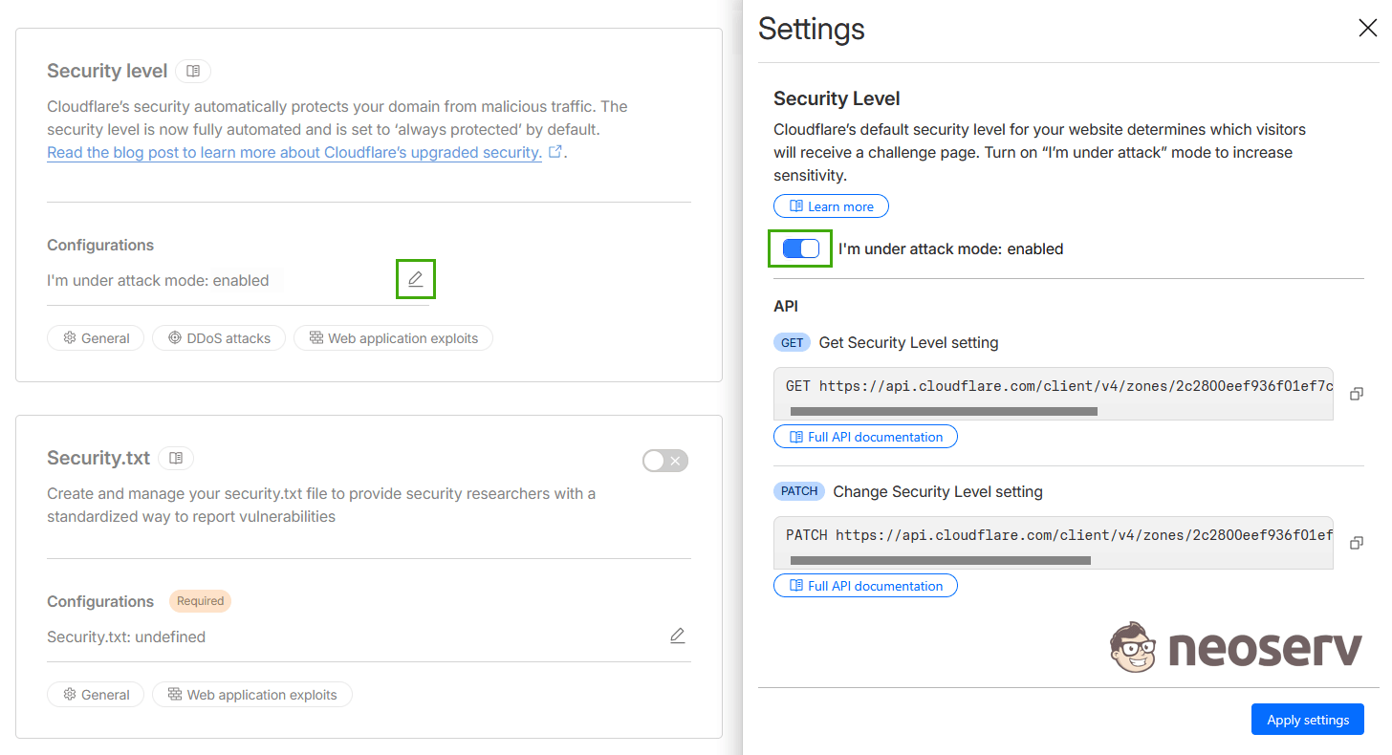Click 'Security.txt: undefined' text

tap(126, 636)
